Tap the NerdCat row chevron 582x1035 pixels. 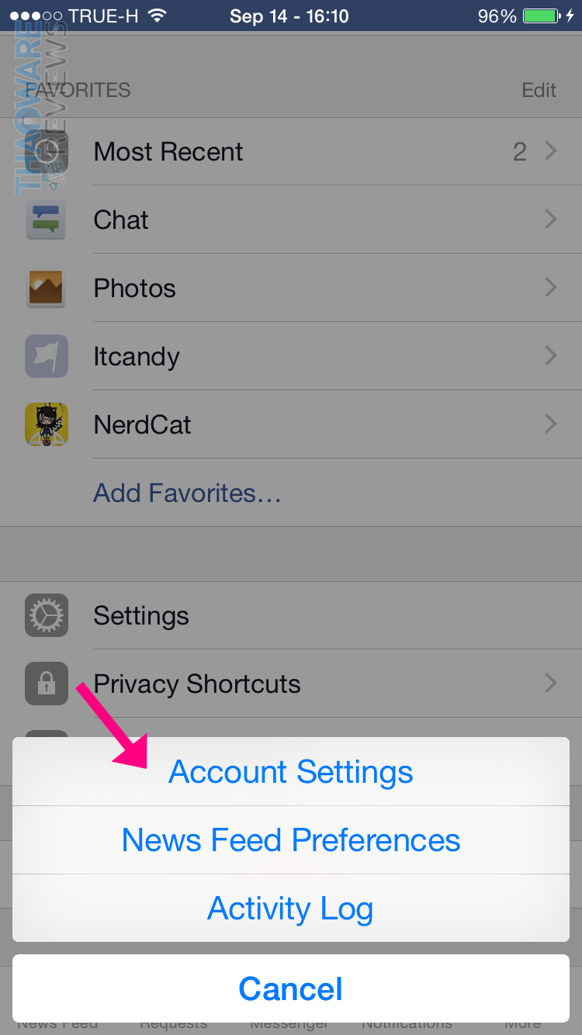551,424
